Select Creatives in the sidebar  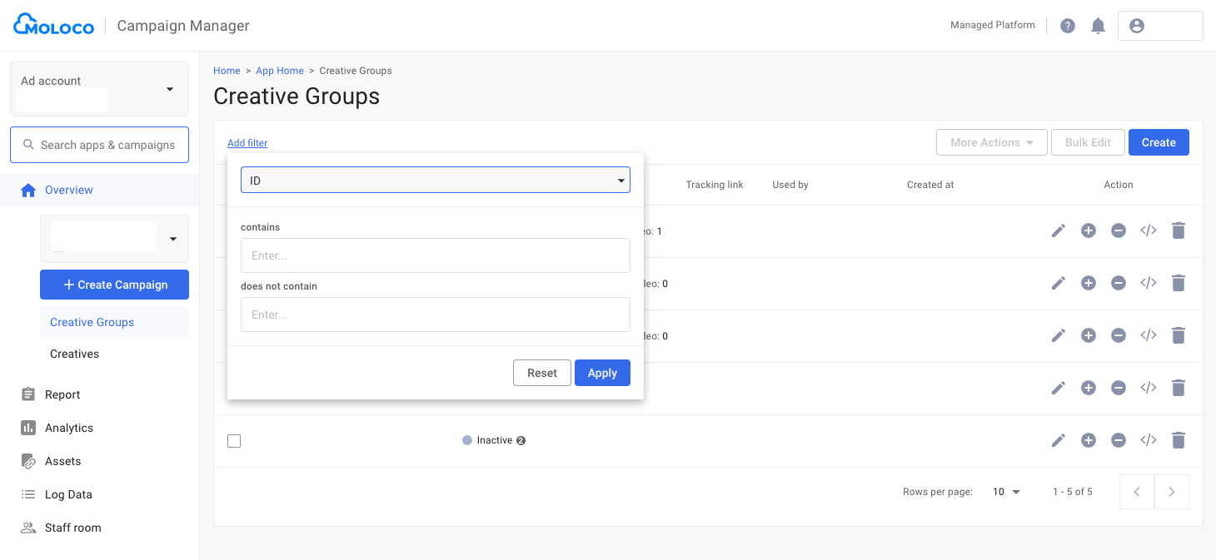[74, 354]
